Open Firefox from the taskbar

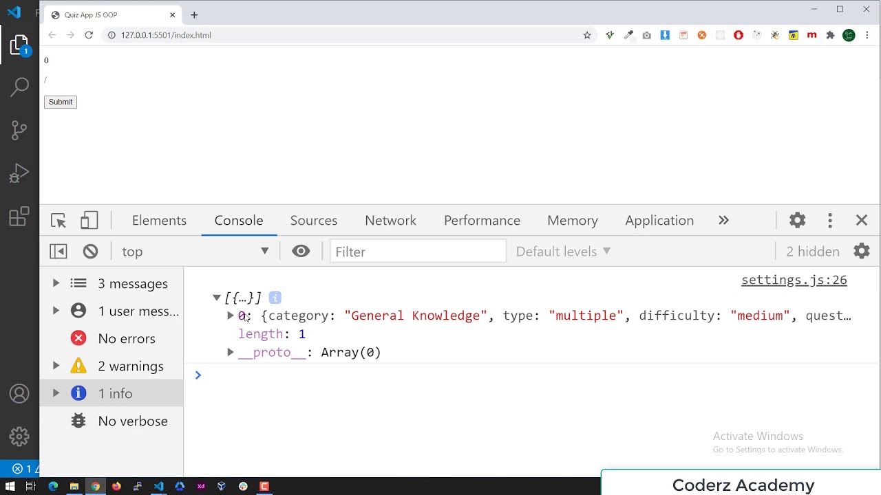(x=116, y=486)
